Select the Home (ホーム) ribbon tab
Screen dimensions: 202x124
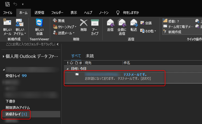(23, 13)
